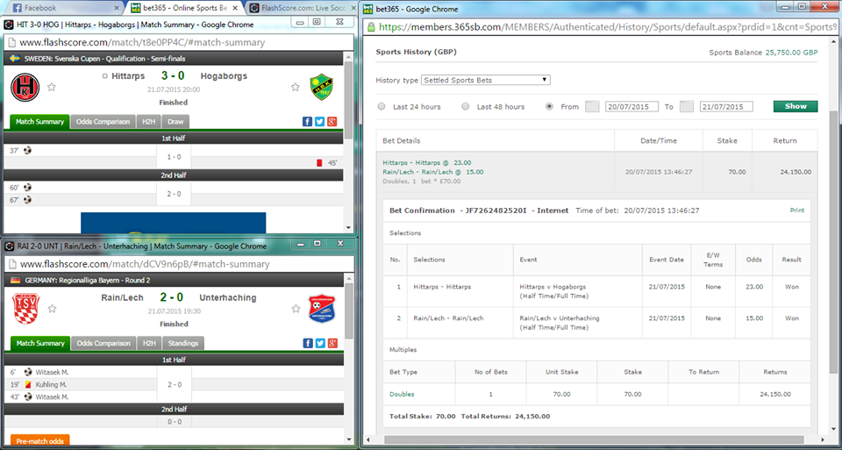
Task: Click the Sweden flag in Svenska Cupen header
Action: pyautogui.click(x=15, y=59)
